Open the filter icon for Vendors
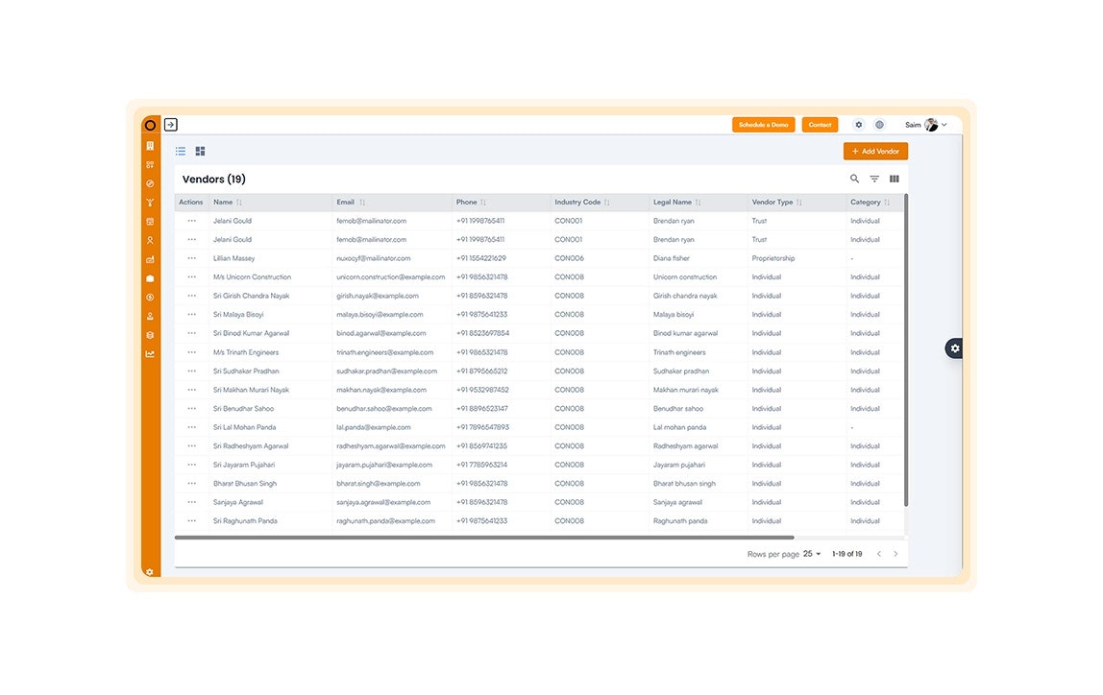The image size is (1103, 695). pyautogui.click(x=874, y=180)
